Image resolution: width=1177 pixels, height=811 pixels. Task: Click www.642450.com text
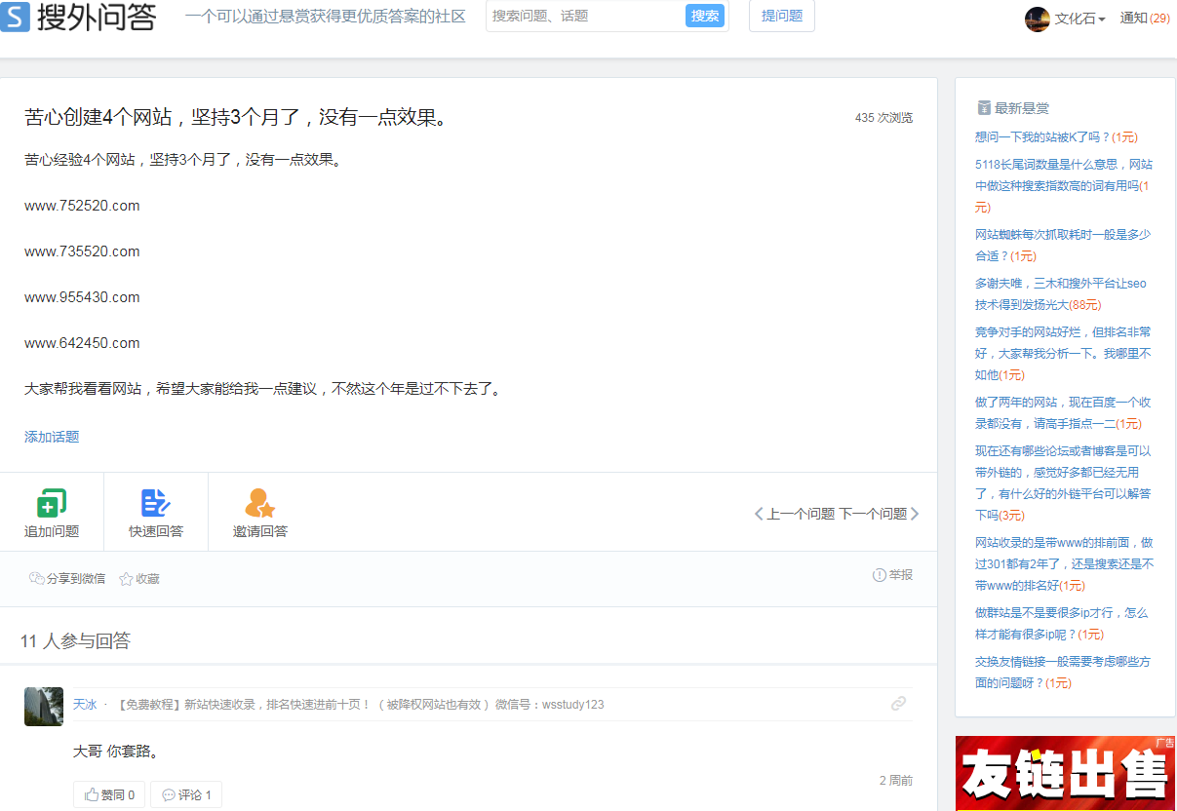click(82, 343)
